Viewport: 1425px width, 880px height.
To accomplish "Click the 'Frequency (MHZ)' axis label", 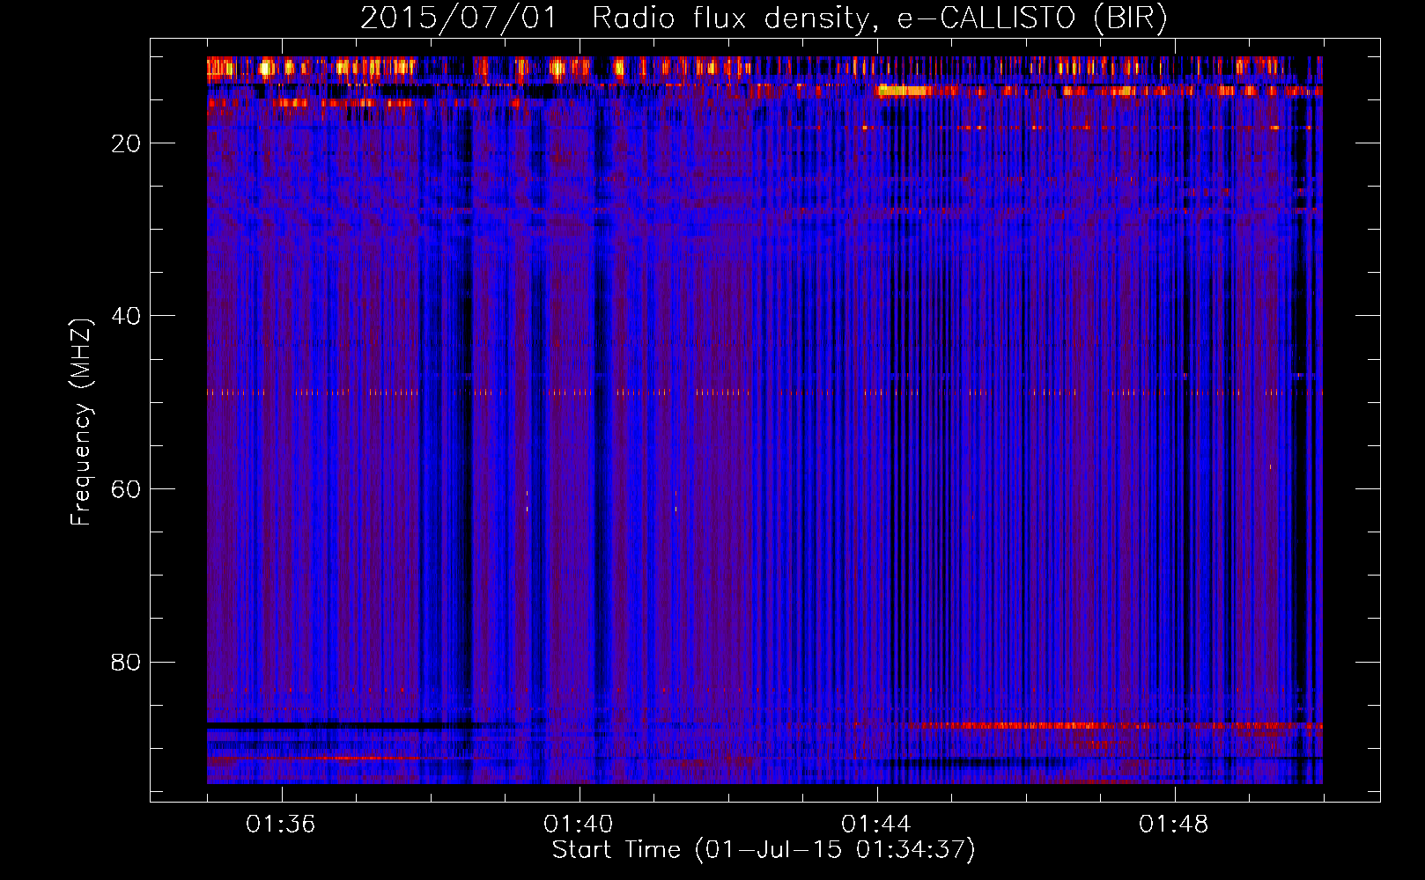I will pos(81,422).
